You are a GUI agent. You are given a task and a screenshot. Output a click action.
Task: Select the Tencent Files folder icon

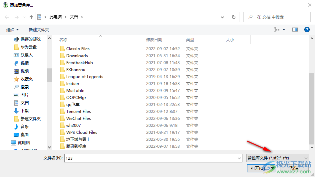63,112
